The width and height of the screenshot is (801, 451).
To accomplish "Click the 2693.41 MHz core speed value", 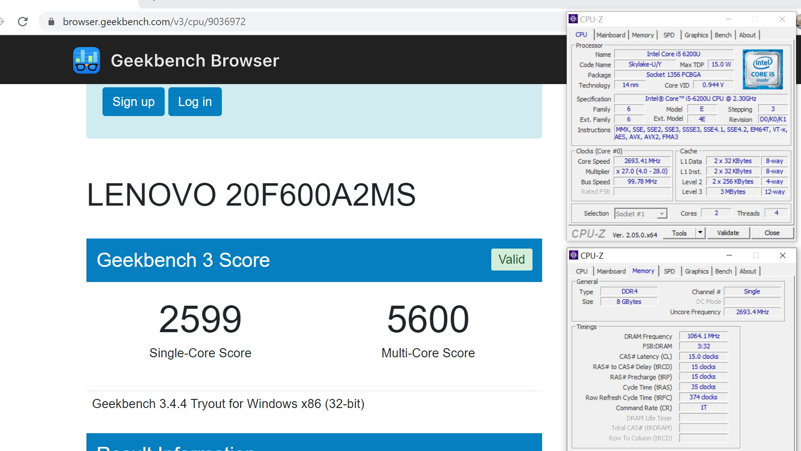I will tap(642, 161).
